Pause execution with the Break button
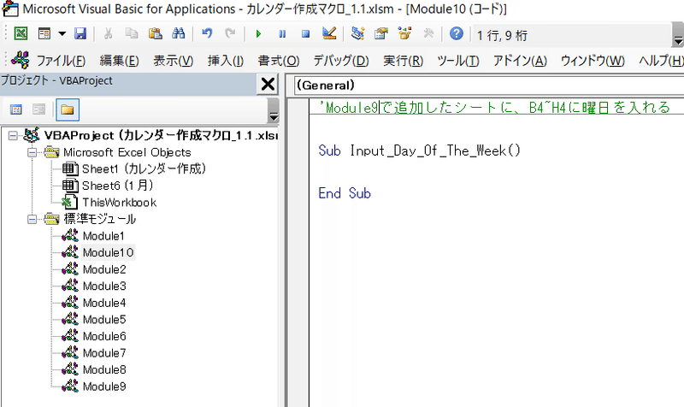The height and width of the screenshot is (407, 684). coord(282,33)
